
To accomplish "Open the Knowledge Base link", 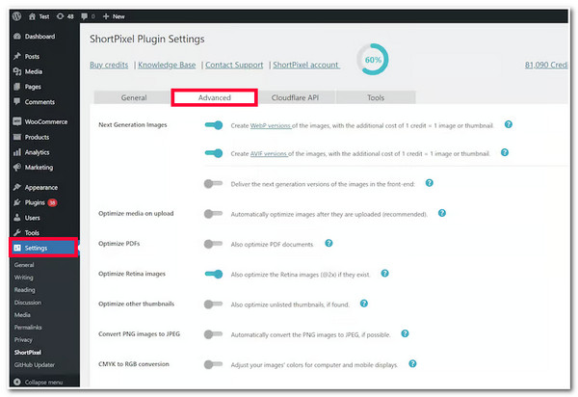I will (167, 65).
